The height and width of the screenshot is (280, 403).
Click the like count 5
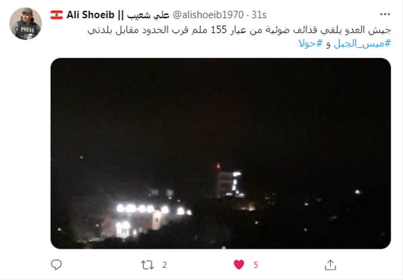point(256,265)
